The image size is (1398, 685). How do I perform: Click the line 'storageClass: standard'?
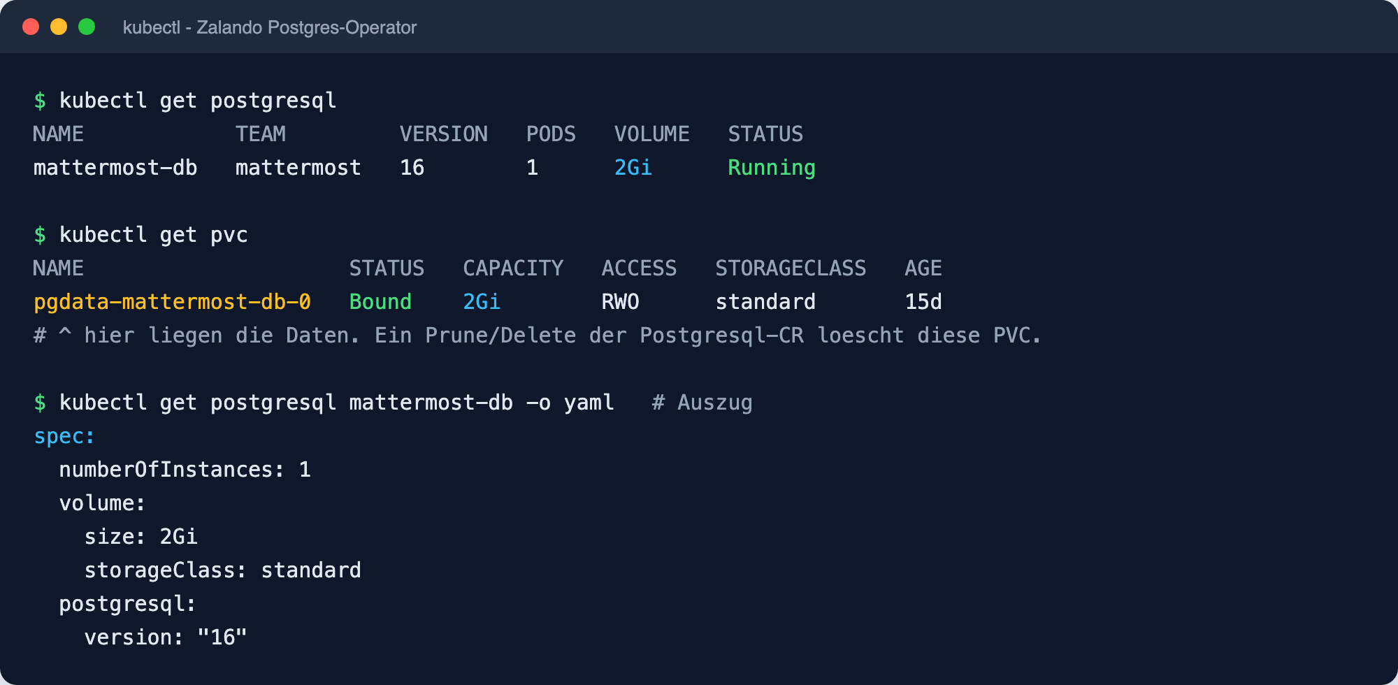tap(223, 570)
